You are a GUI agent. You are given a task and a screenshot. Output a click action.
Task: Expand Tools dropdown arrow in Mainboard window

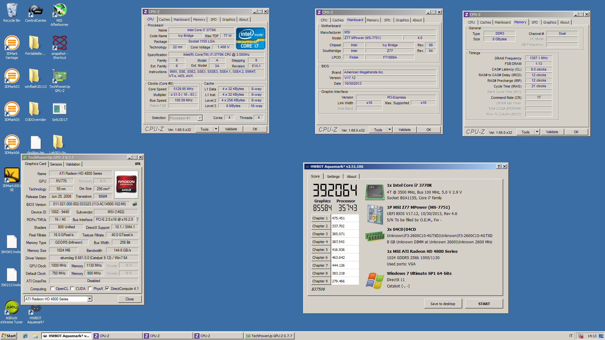pos(389,130)
